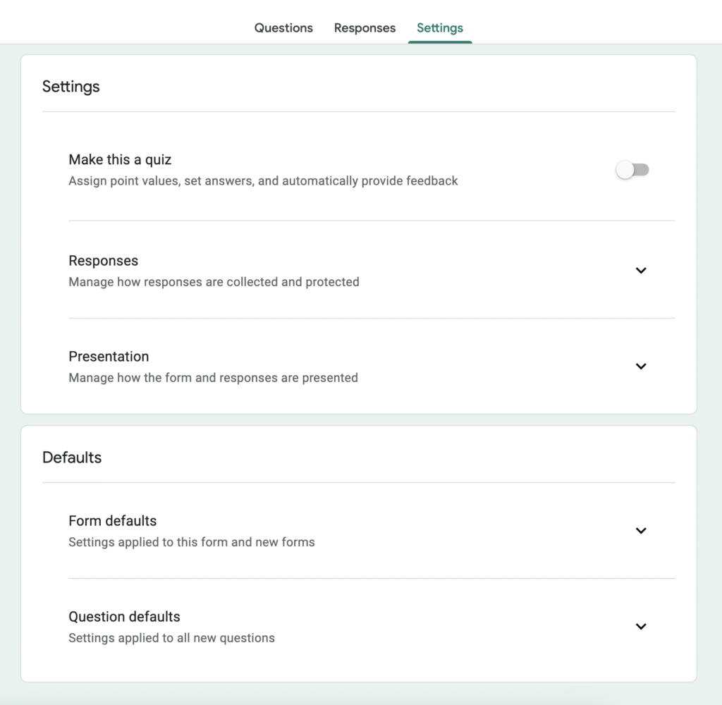Open the Responses tab
The height and width of the screenshot is (705, 722).
tap(365, 27)
